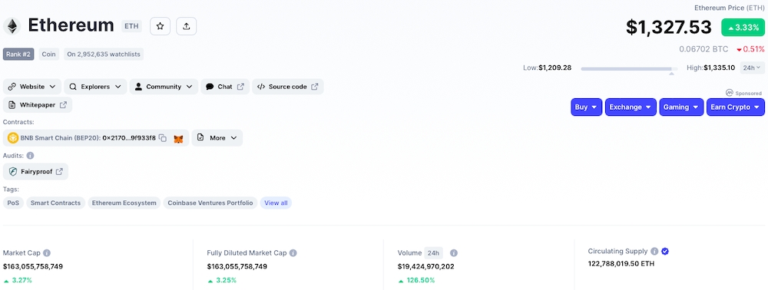
Task: Click Circulating Supply info icon
Action: (x=654, y=252)
